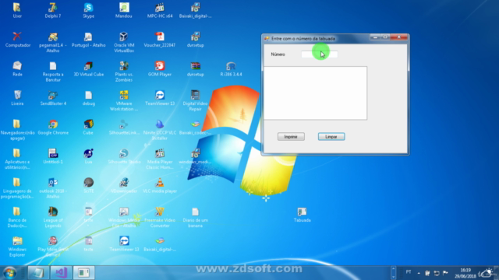Viewport: 499px width, 280px height.
Task: Select the R i386 3.4.4 icon
Action: (231, 68)
